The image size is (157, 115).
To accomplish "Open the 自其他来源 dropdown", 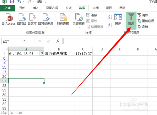I will 46,20.
